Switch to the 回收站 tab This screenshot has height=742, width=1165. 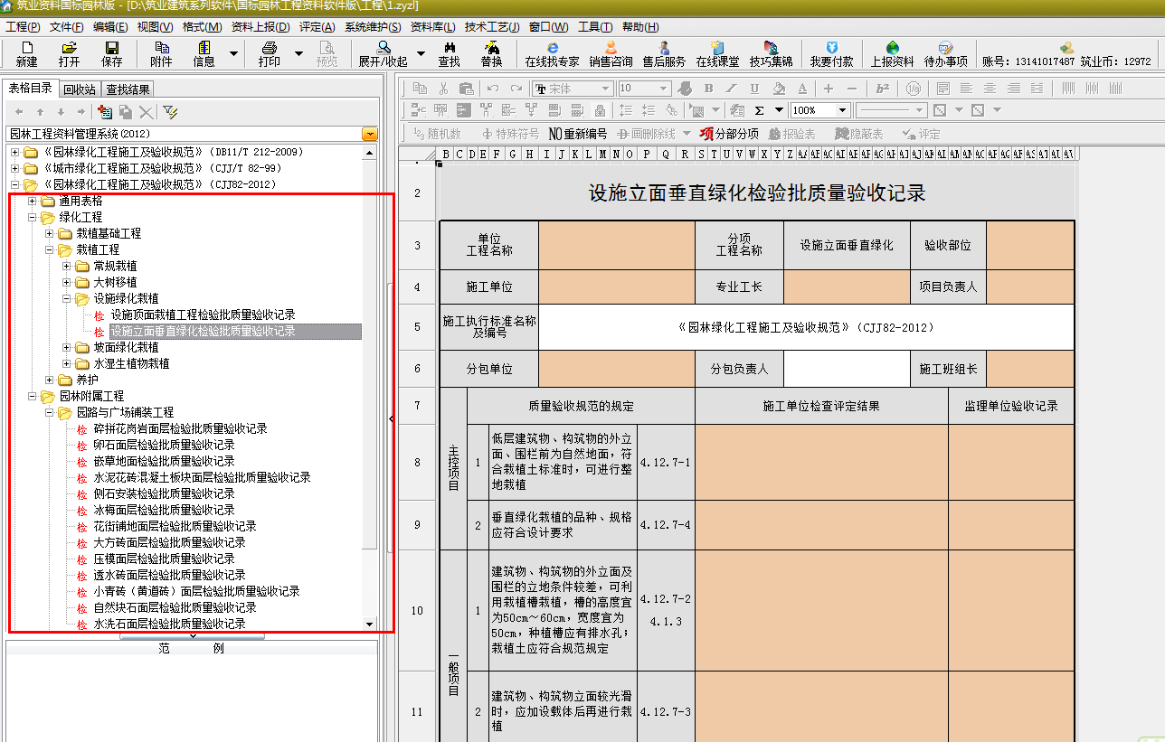point(79,89)
